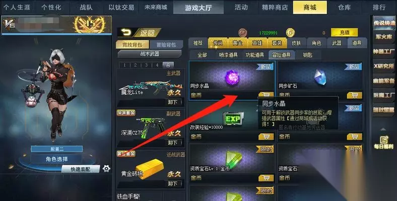Viewport: 397px width, 201px height.
Task: Expand the 战术武器 selector
Action: tap(150, 54)
